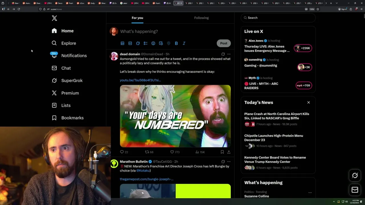
Task: Bookmark the dead domain tweet
Action: pyautogui.click(x=222, y=152)
